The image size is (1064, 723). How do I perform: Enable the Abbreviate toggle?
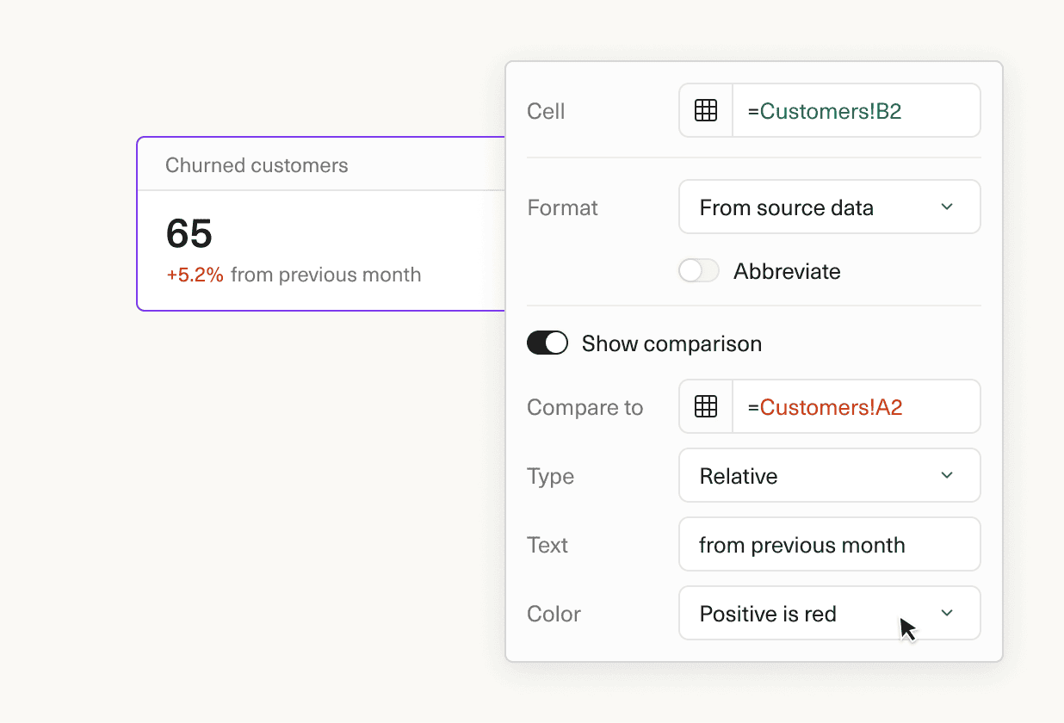click(698, 270)
